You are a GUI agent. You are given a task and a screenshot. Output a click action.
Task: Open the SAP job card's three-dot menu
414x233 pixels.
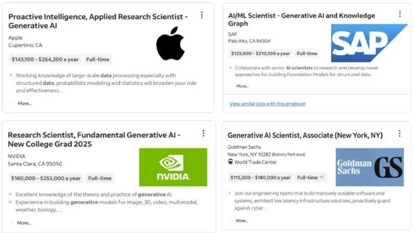tap(399, 14)
